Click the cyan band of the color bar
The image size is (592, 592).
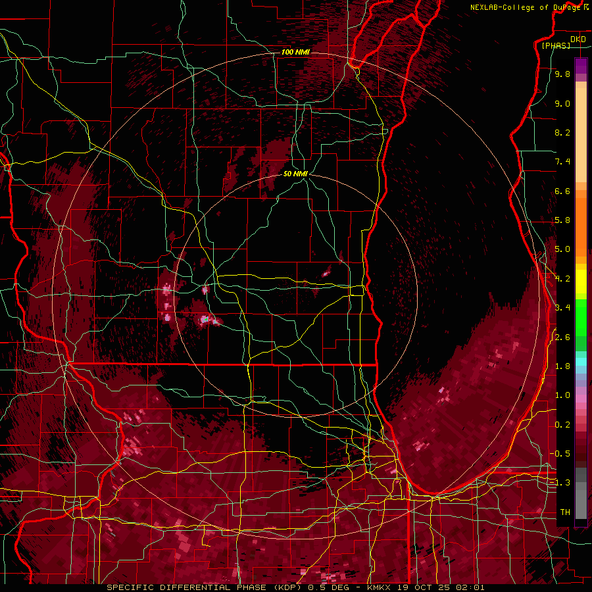coord(581,361)
